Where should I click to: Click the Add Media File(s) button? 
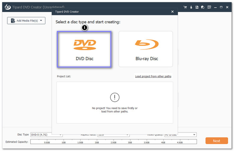[x=26, y=21]
